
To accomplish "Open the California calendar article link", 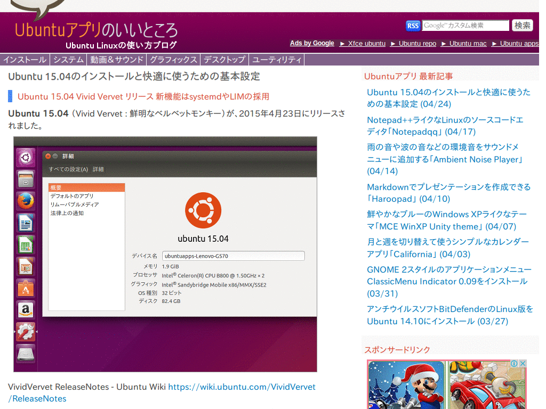I will (448, 248).
